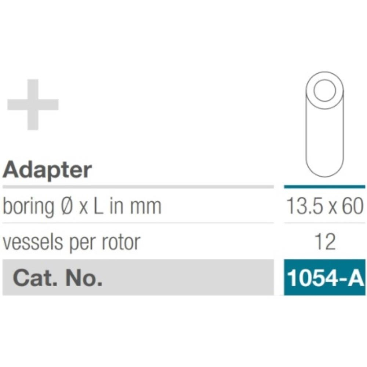Select the teal 1054-A catalog number box

click(325, 277)
